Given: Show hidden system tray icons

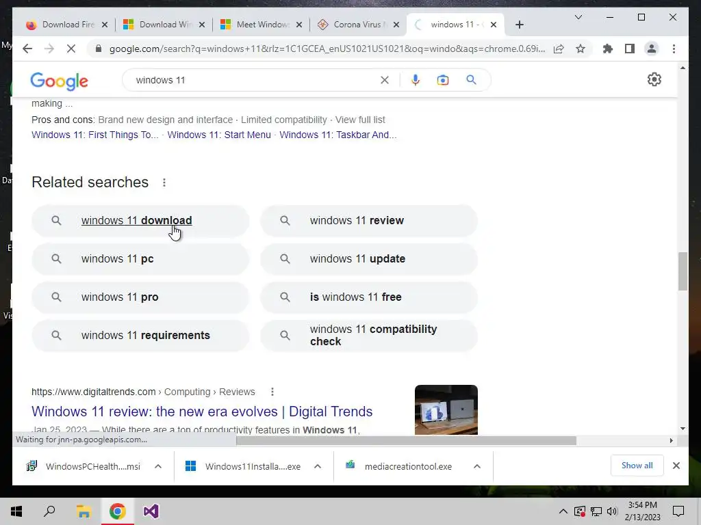Looking at the screenshot, I should [563, 511].
